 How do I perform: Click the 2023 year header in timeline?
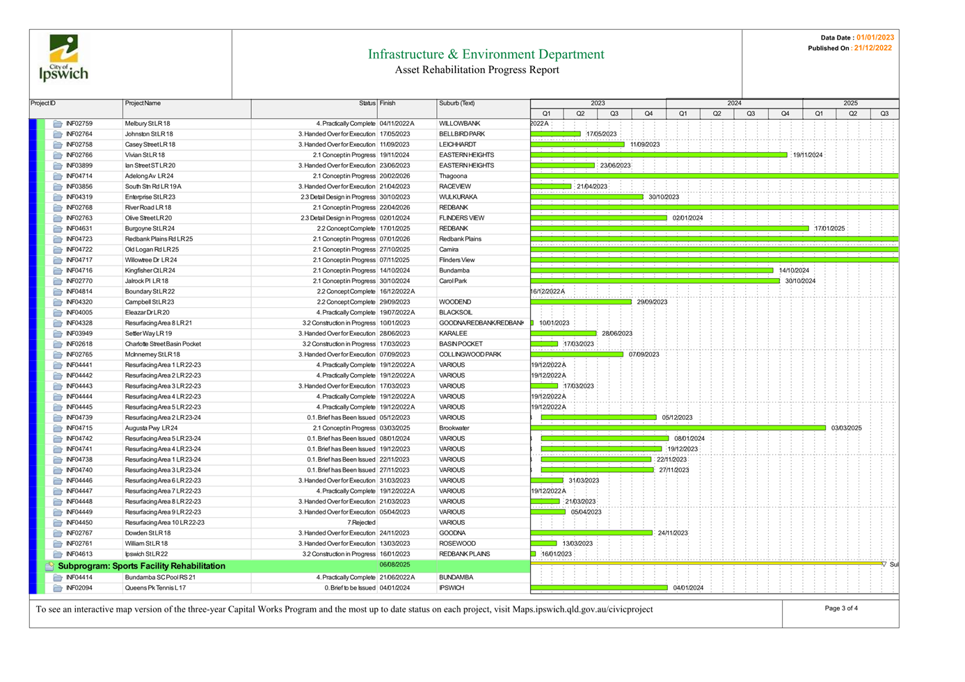[x=598, y=103]
